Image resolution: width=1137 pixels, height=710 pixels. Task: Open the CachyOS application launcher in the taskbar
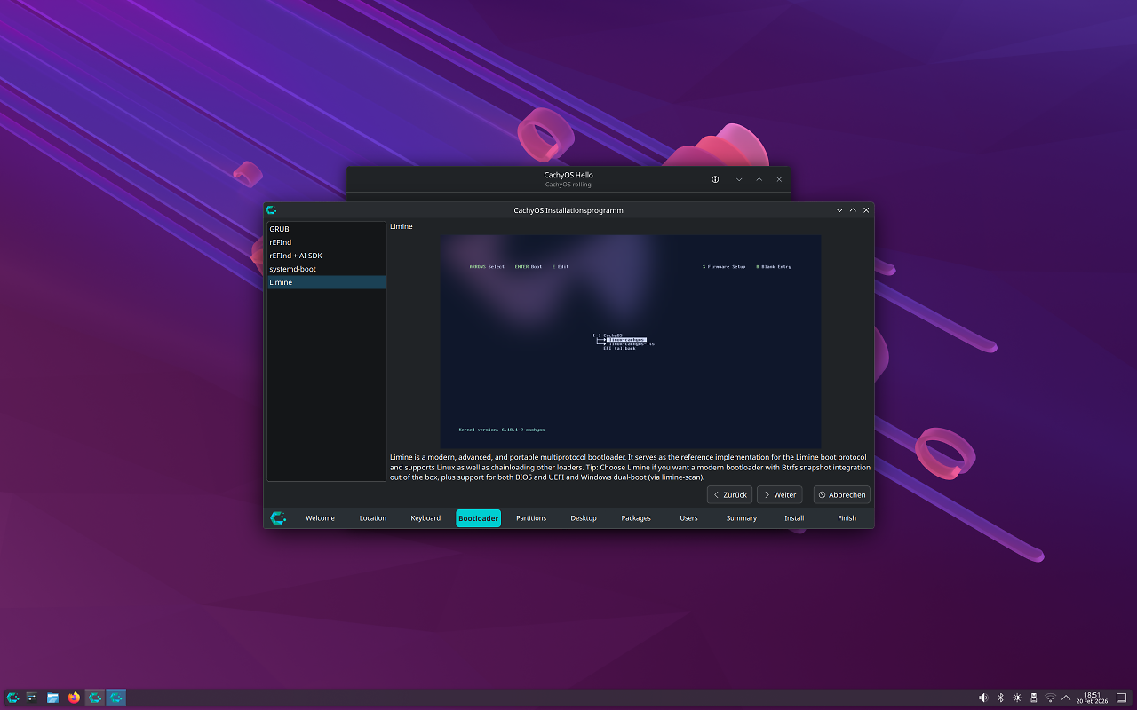(12, 698)
